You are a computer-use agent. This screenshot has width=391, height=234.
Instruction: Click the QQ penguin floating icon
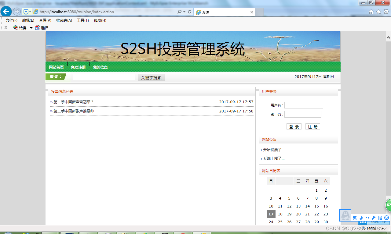coord(345,215)
